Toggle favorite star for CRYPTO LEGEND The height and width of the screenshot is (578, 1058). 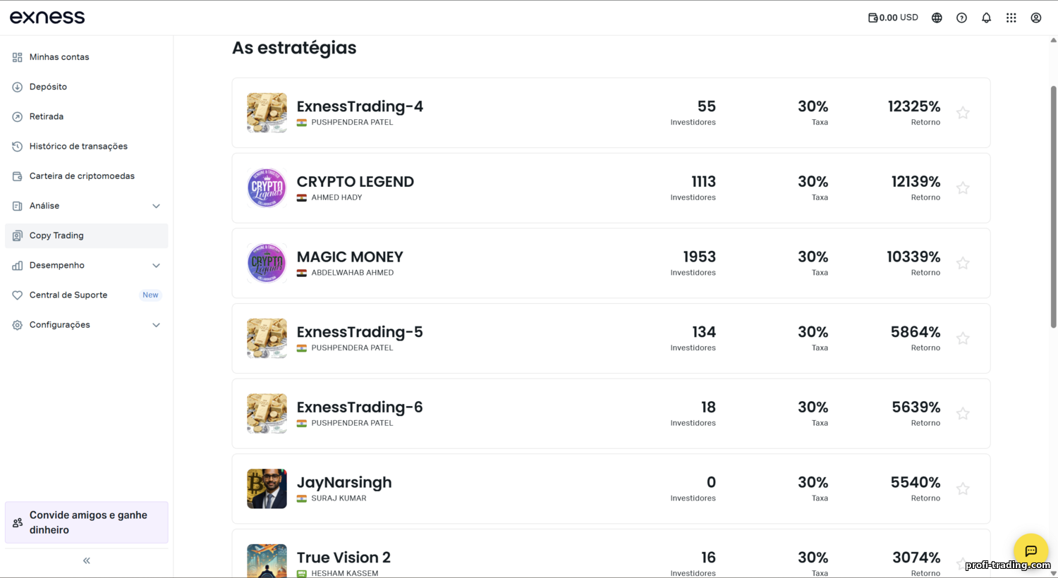963,188
